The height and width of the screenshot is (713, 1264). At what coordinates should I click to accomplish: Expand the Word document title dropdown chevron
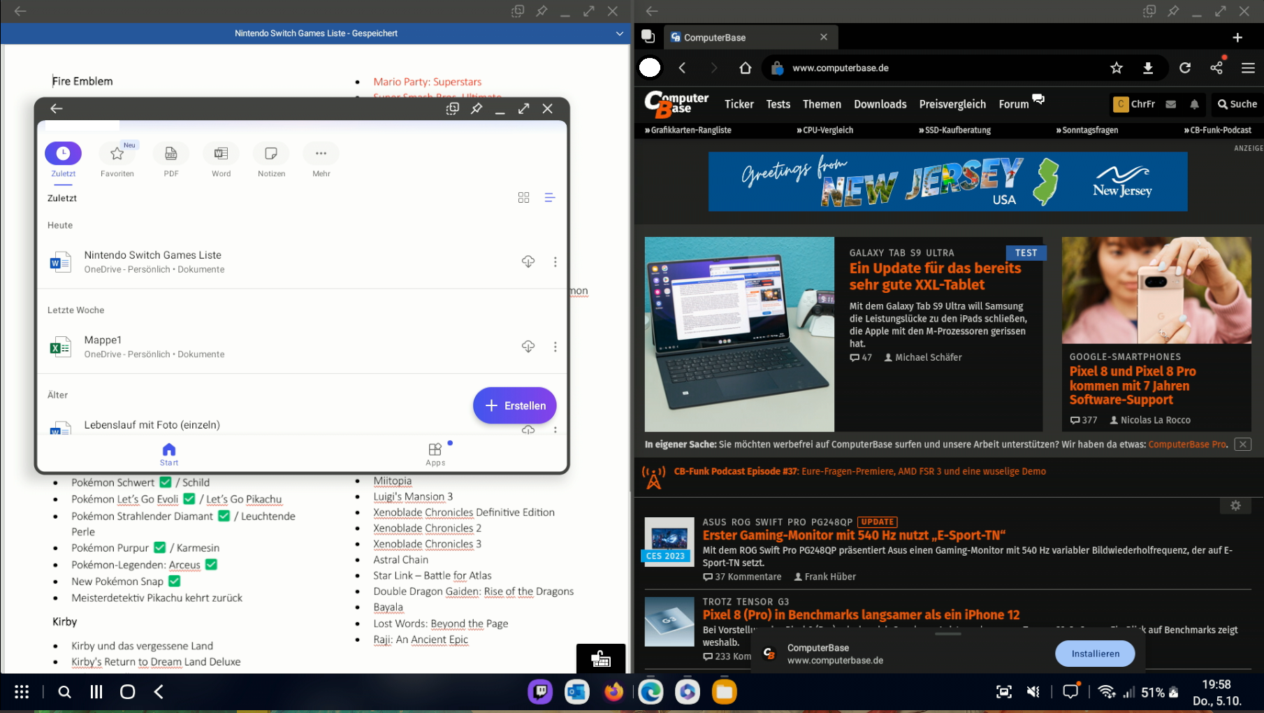(620, 34)
